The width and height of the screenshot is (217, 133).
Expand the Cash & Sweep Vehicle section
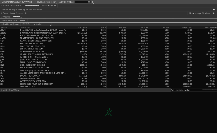(x=2, y=6)
